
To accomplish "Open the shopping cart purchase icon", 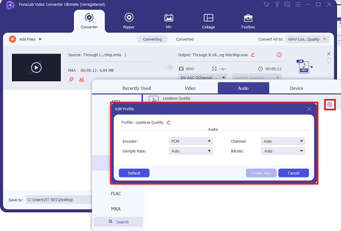I will [x=266, y=4].
